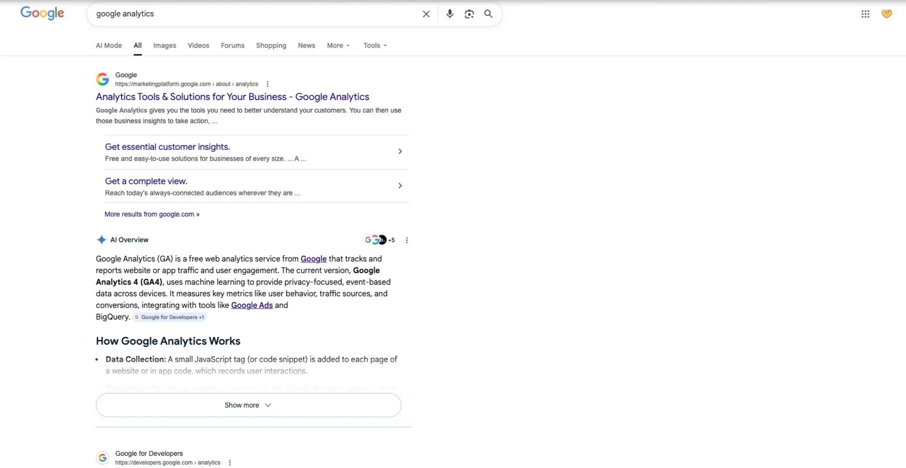
Task: Follow the Google Ads link
Action: tap(252, 305)
